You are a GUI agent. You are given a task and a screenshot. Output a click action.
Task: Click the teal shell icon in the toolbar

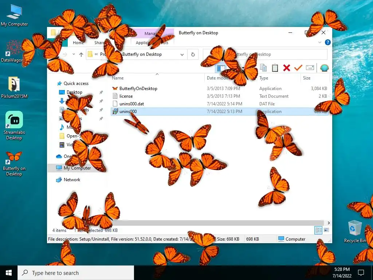coord(324,68)
